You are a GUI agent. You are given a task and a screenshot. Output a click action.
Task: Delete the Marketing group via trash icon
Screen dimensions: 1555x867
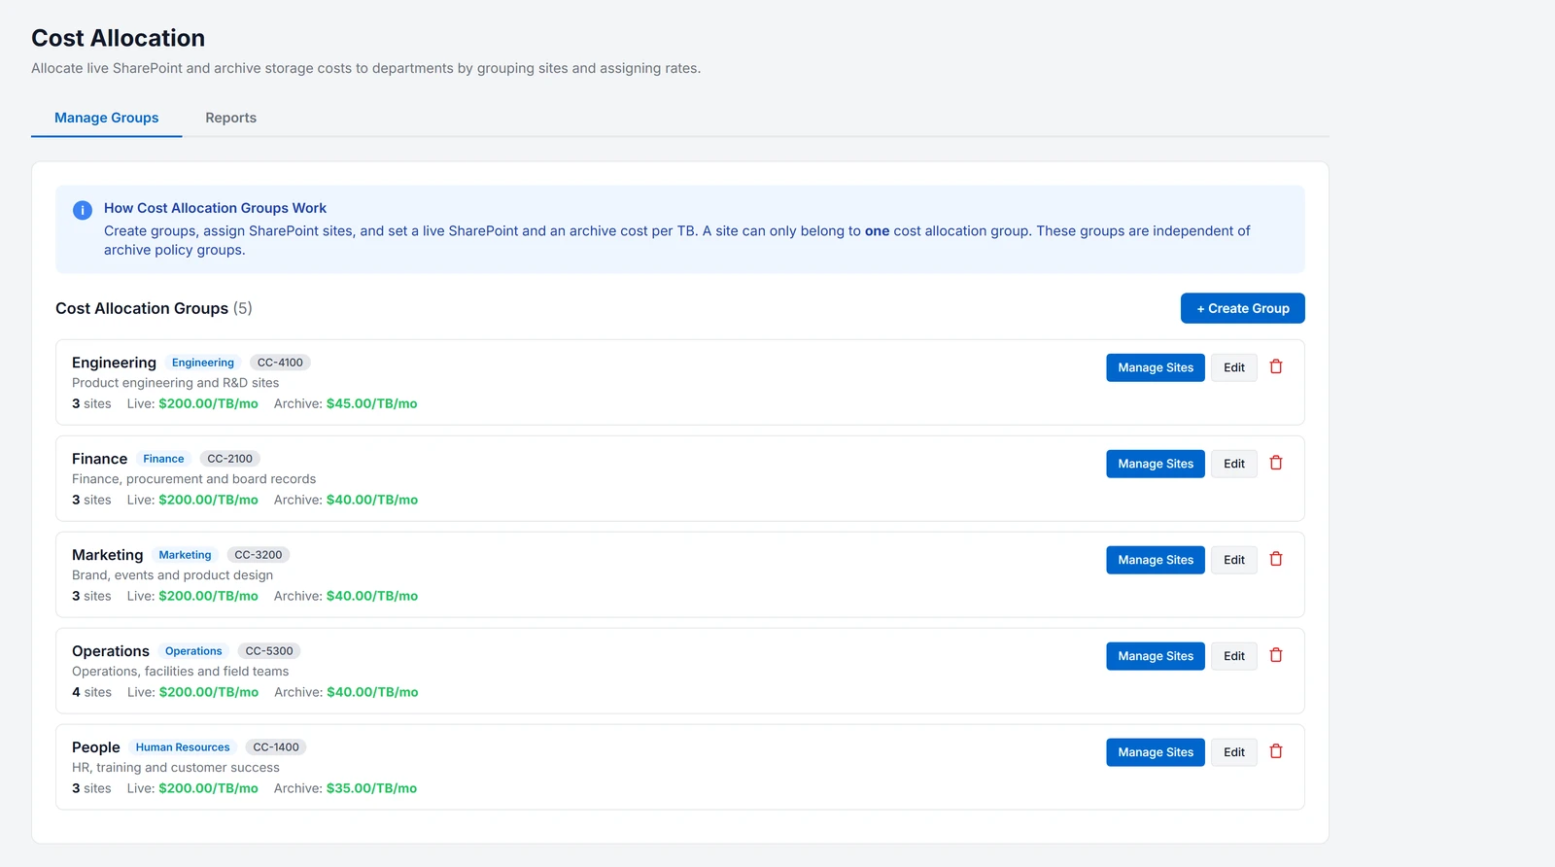coord(1276,559)
